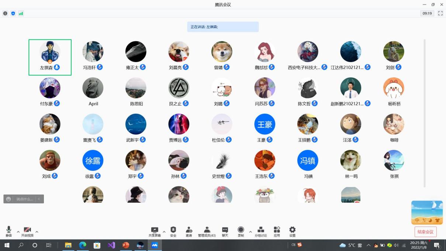This screenshot has height=251, width=446.
Task: Click the 共享屏幕 share screen icon
Action: pos(155,231)
